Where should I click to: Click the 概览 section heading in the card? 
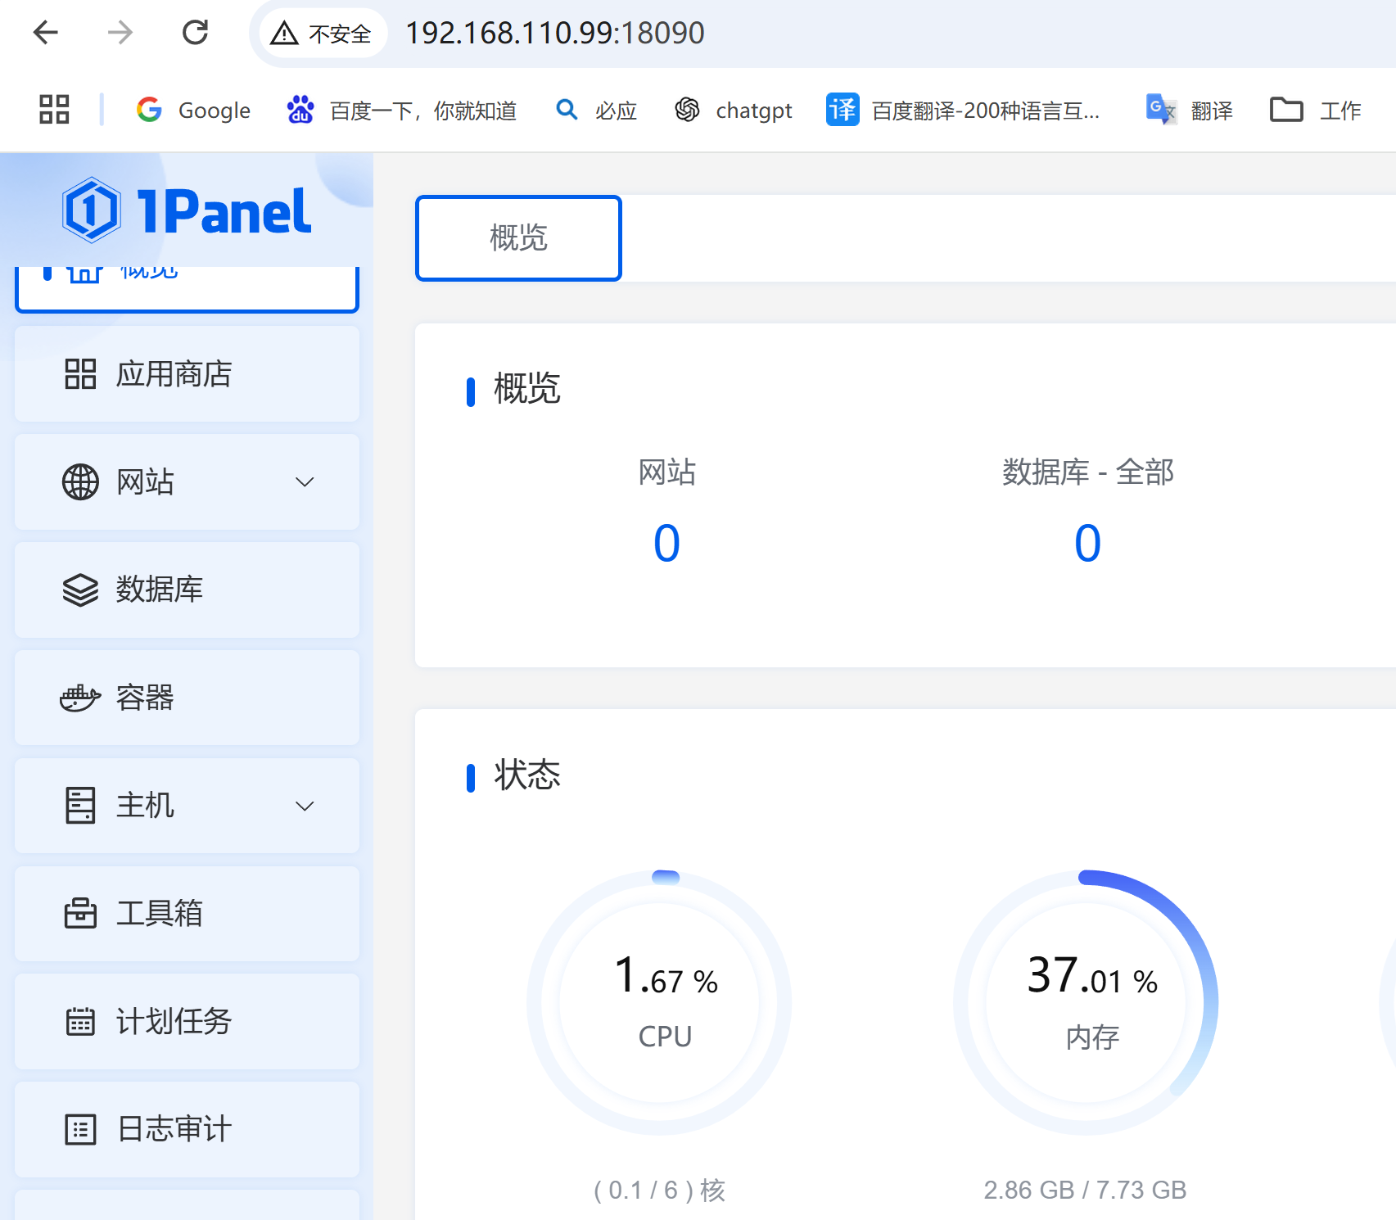tap(527, 388)
